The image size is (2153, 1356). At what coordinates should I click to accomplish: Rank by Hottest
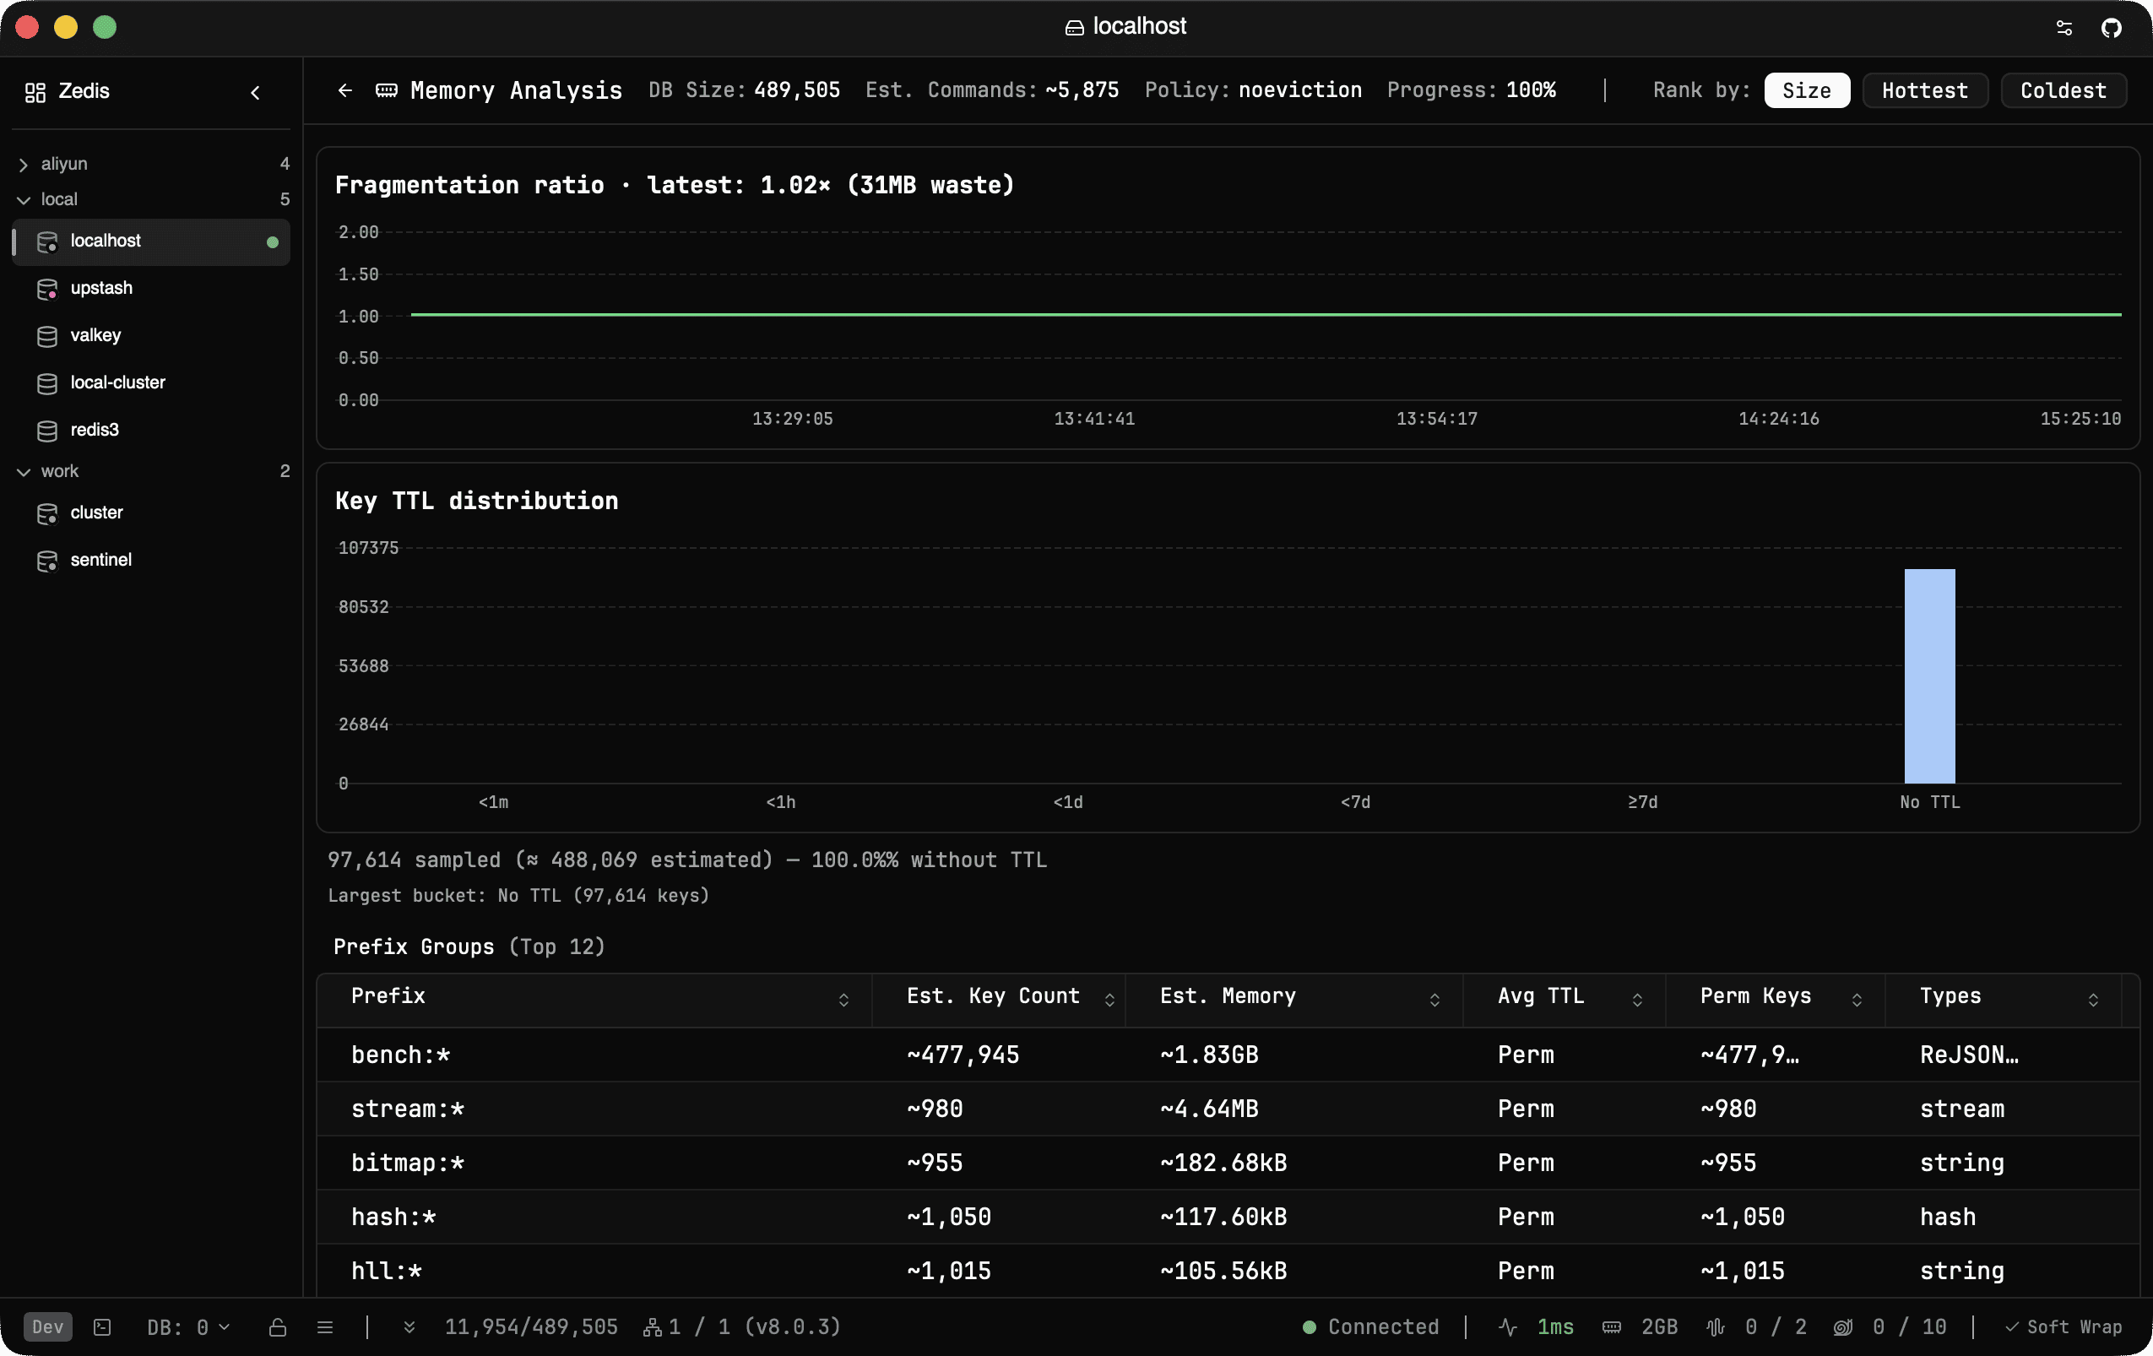(1925, 90)
